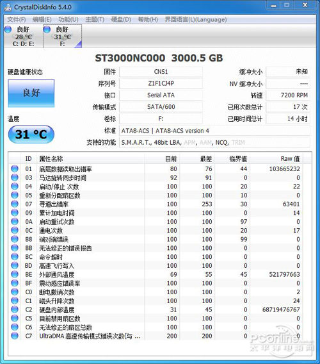Select the 底层数据读取出错率 attribute name
This screenshot has height=364, width=320.
point(65,169)
